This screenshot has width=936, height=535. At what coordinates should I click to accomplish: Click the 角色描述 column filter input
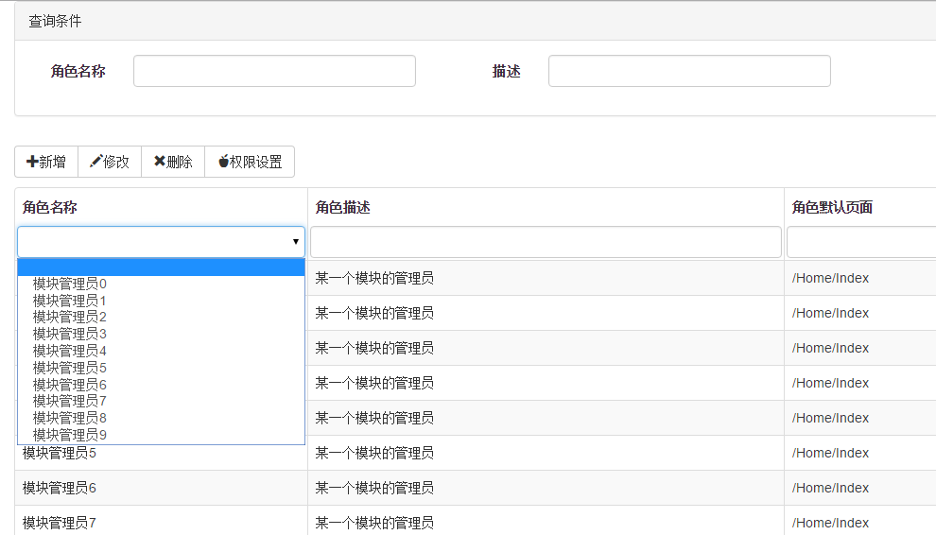tap(546, 242)
